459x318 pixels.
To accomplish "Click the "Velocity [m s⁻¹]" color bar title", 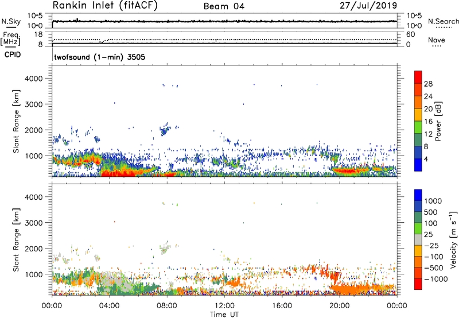I will click(453, 239).
